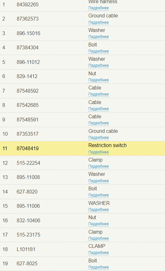Select highlighted part number 87048419
The image size is (165, 271).
pyautogui.click(x=27, y=148)
